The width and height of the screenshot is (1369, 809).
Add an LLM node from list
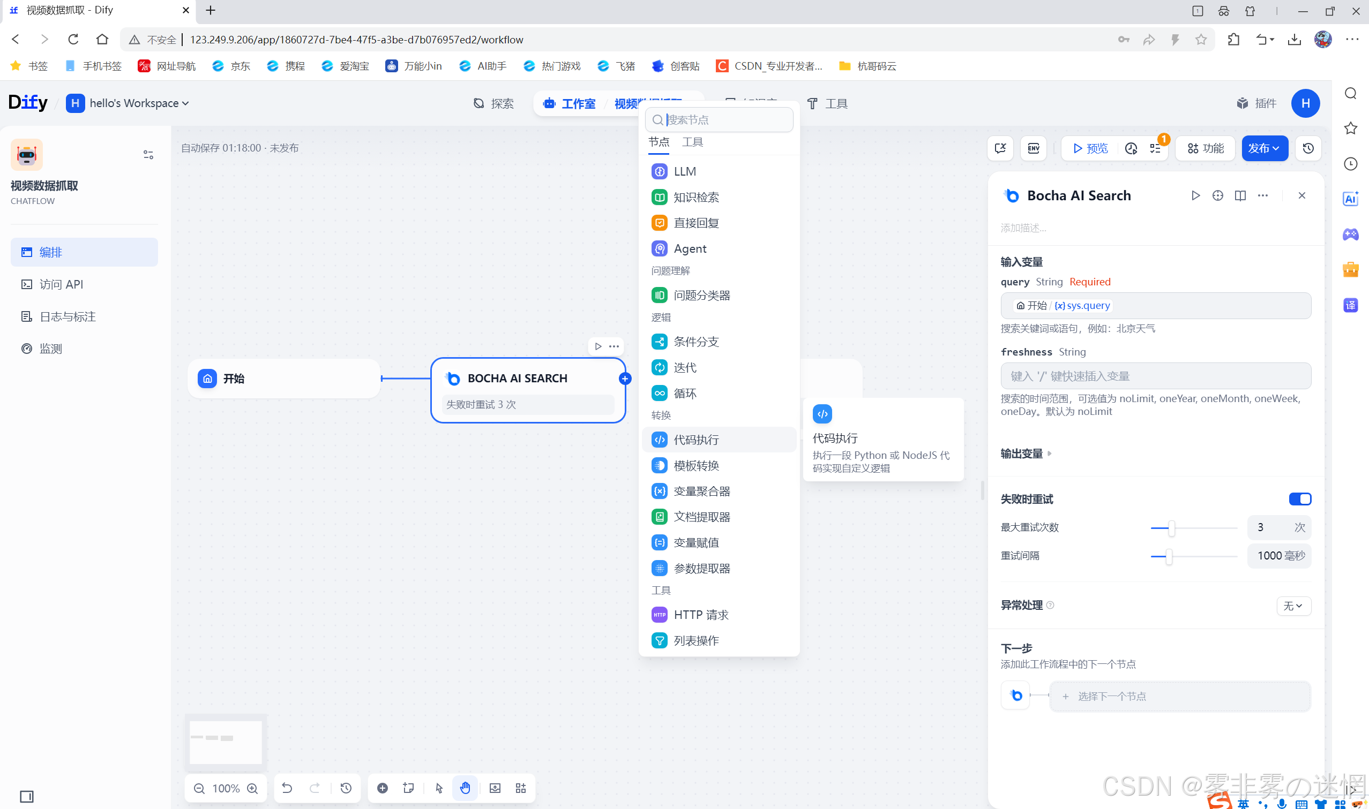[x=719, y=171]
